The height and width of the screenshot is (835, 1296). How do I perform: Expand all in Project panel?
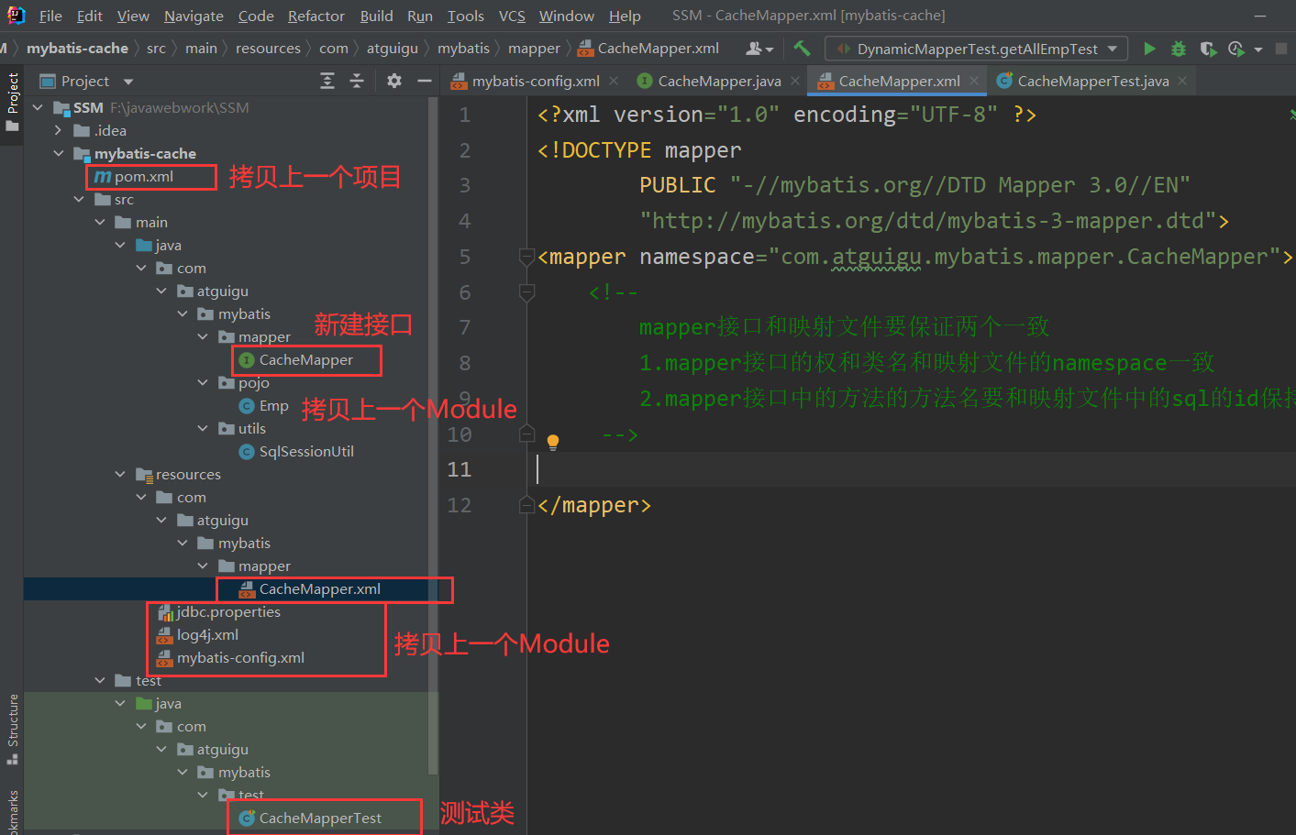pyautogui.click(x=327, y=82)
